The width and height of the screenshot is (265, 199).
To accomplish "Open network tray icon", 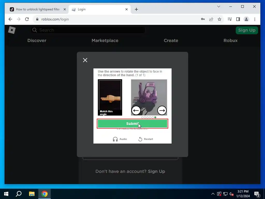I will [x=225, y=194].
